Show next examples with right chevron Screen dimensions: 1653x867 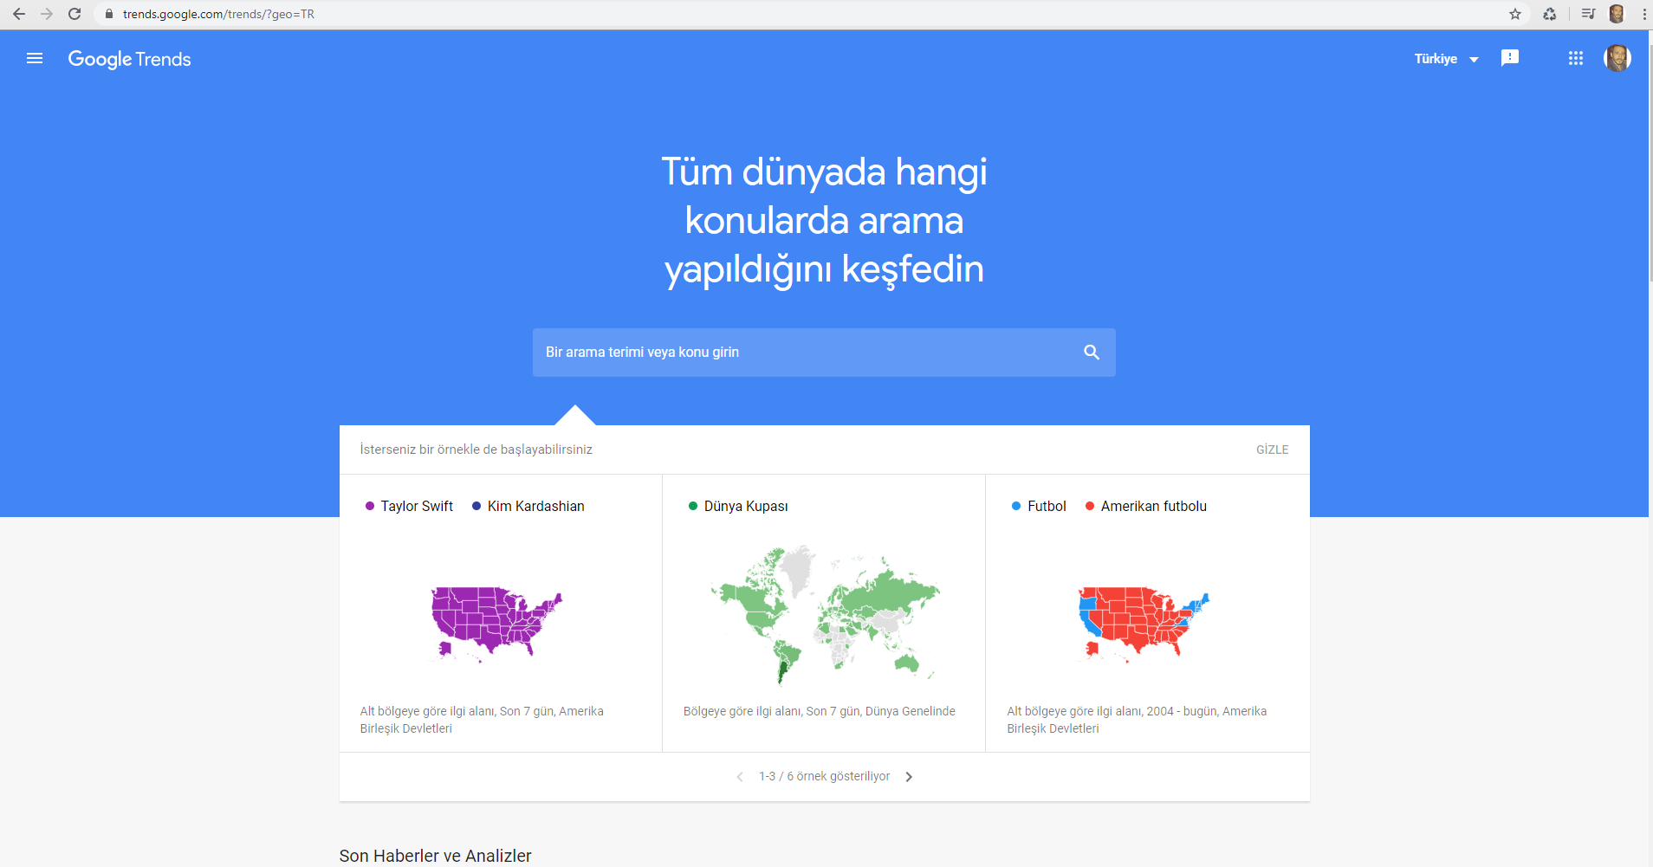(909, 777)
